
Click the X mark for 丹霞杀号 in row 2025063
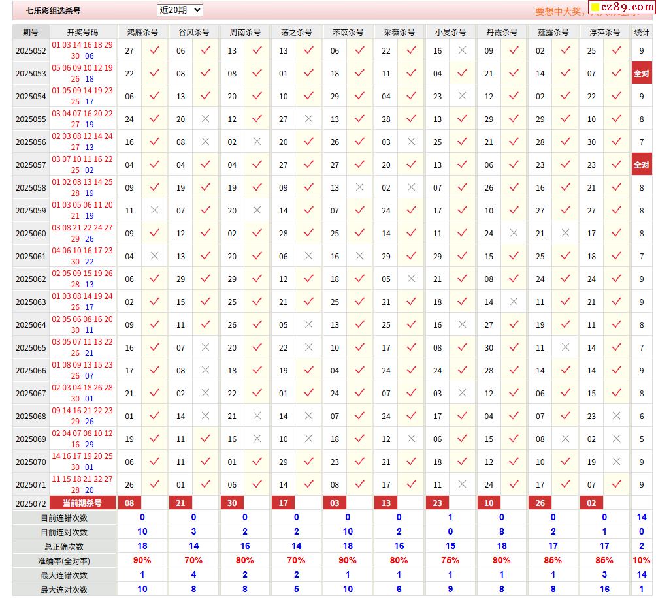click(514, 302)
